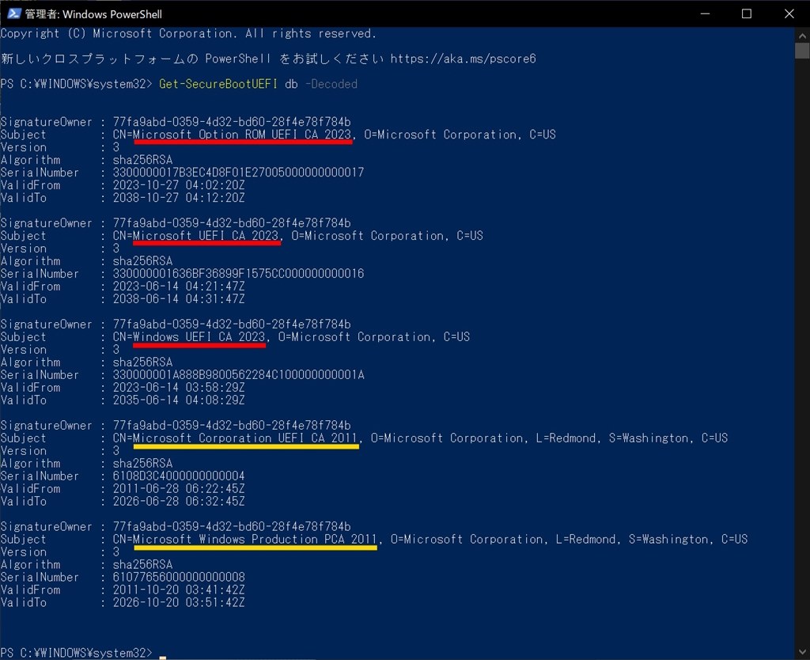
Task: Click ValidTo value 2038-06-14 04:31:47Z
Action: 179,299
